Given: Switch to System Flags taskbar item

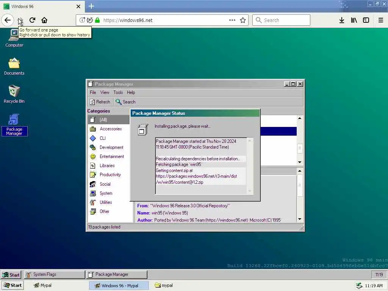Looking at the screenshot, I should pyautogui.click(x=54, y=274).
